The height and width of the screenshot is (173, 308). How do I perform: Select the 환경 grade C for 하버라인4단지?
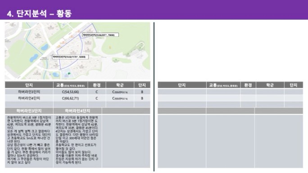pos(97,98)
